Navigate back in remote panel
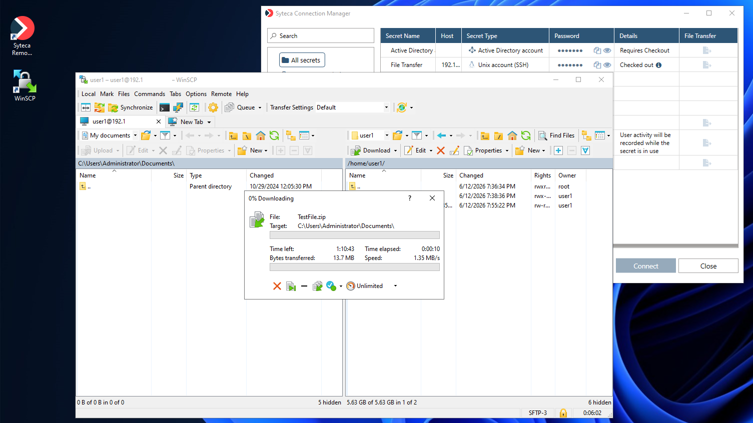This screenshot has height=423, width=753. (441, 135)
